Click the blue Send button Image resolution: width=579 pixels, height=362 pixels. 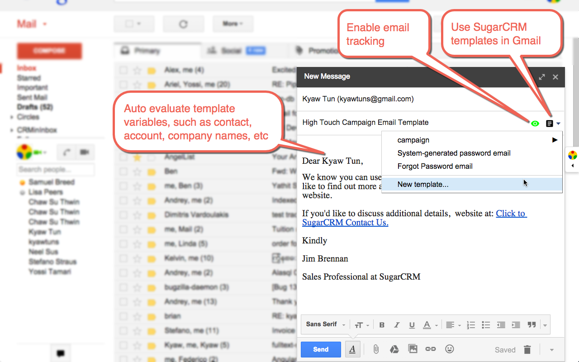point(321,349)
